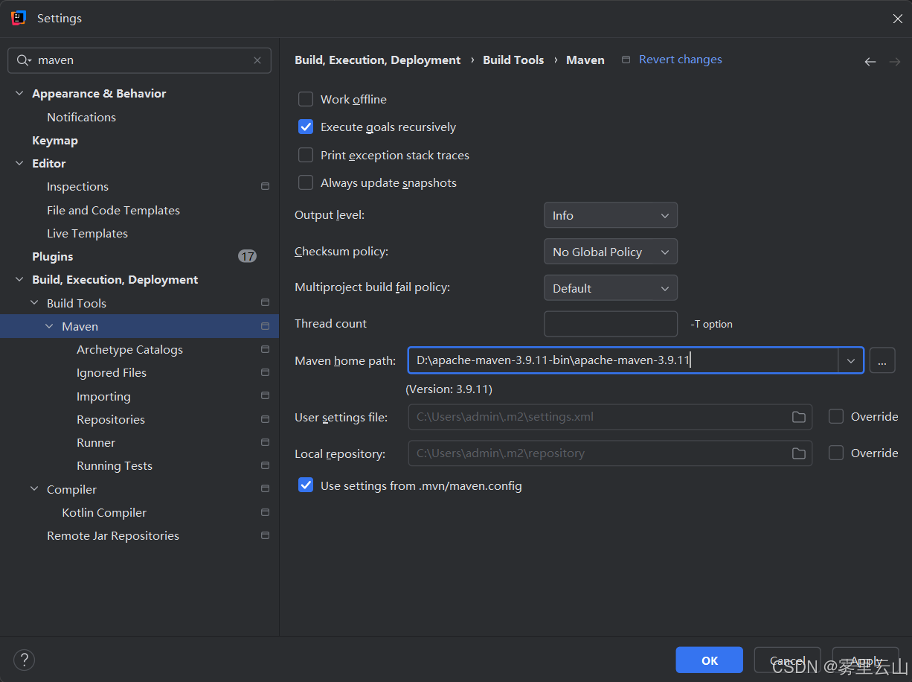Viewport: 912px width, 682px height.
Task: Click project-level icon beside Maven row
Action: 265,326
